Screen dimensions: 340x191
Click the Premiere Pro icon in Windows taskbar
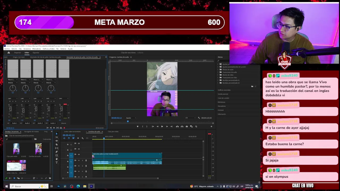[91, 186]
